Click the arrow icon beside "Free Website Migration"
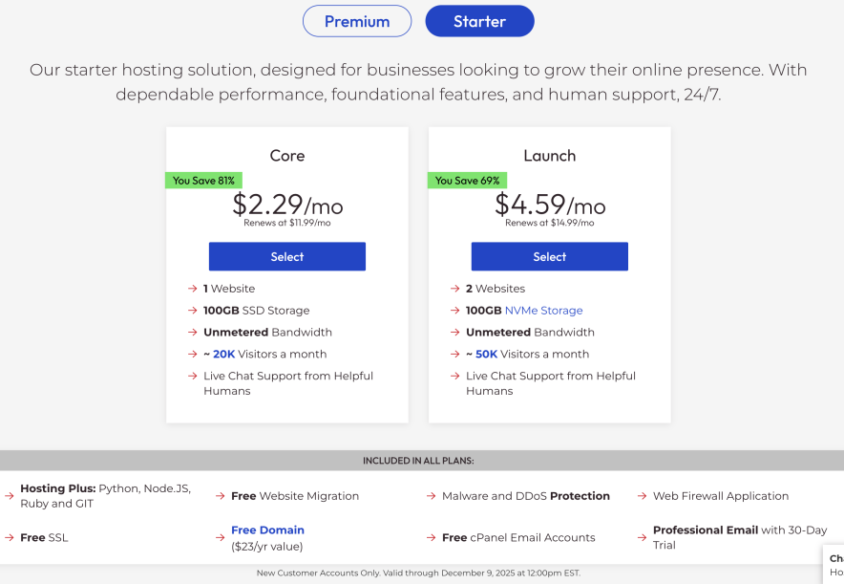 point(220,496)
